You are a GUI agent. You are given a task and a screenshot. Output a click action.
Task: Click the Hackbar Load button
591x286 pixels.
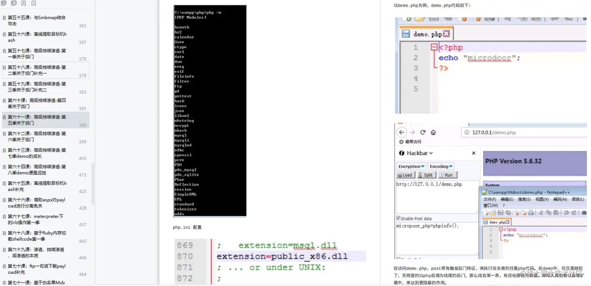coord(405,175)
